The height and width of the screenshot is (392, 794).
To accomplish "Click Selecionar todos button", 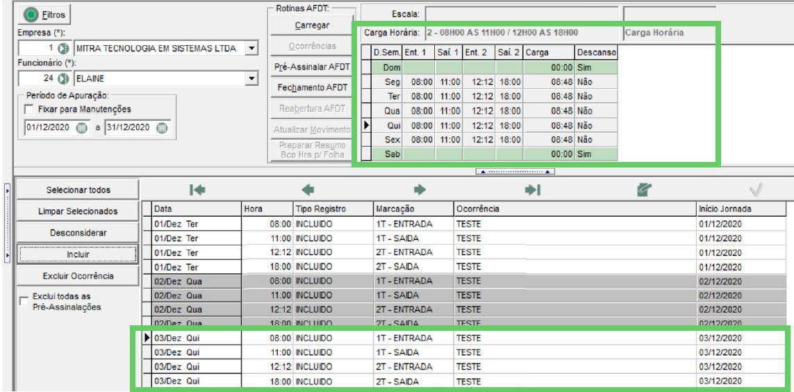I will (x=78, y=190).
